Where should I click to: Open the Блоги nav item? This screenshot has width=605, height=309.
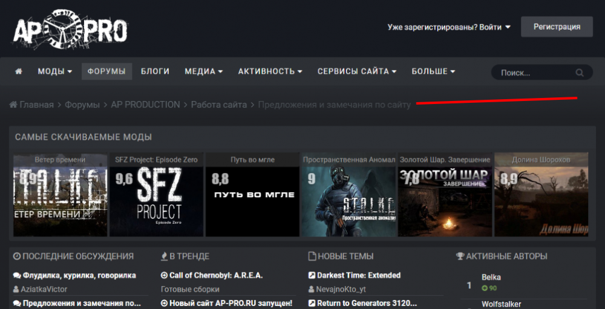(155, 71)
